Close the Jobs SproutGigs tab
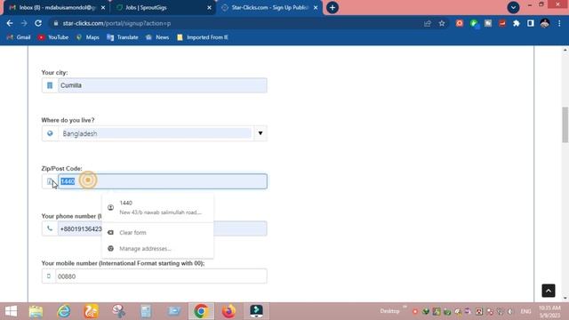569x320 pixels. 209,7
